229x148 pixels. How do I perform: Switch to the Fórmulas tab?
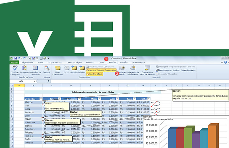pos(90,62)
